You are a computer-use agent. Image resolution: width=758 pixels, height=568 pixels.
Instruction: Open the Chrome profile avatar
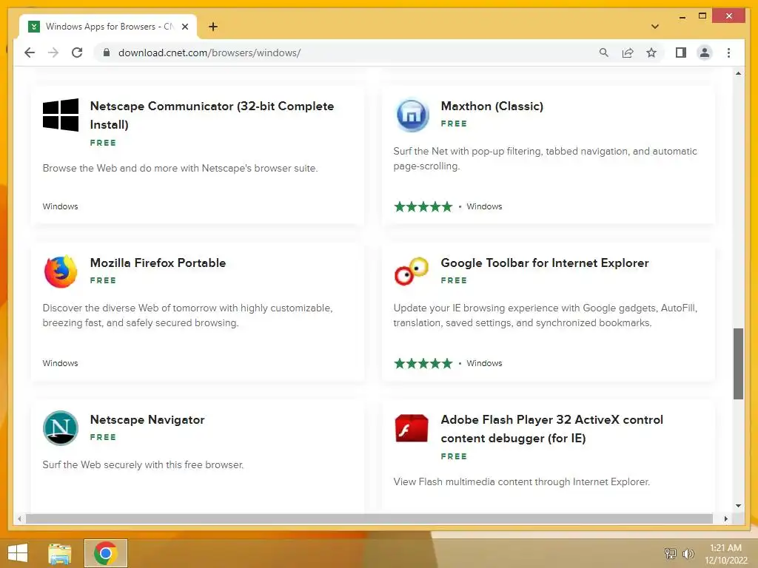(705, 53)
